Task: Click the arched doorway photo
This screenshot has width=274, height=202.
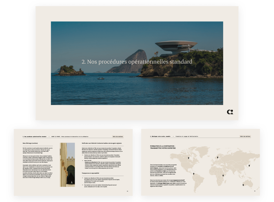Action: [x=67, y=164]
